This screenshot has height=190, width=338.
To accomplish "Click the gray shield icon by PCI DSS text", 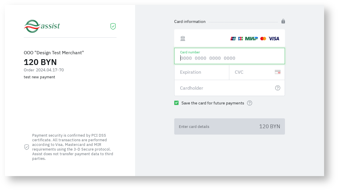I will [x=27, y=147].
